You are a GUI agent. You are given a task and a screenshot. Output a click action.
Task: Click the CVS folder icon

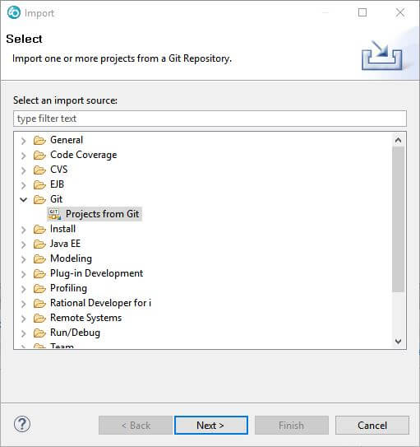point(39,170)
